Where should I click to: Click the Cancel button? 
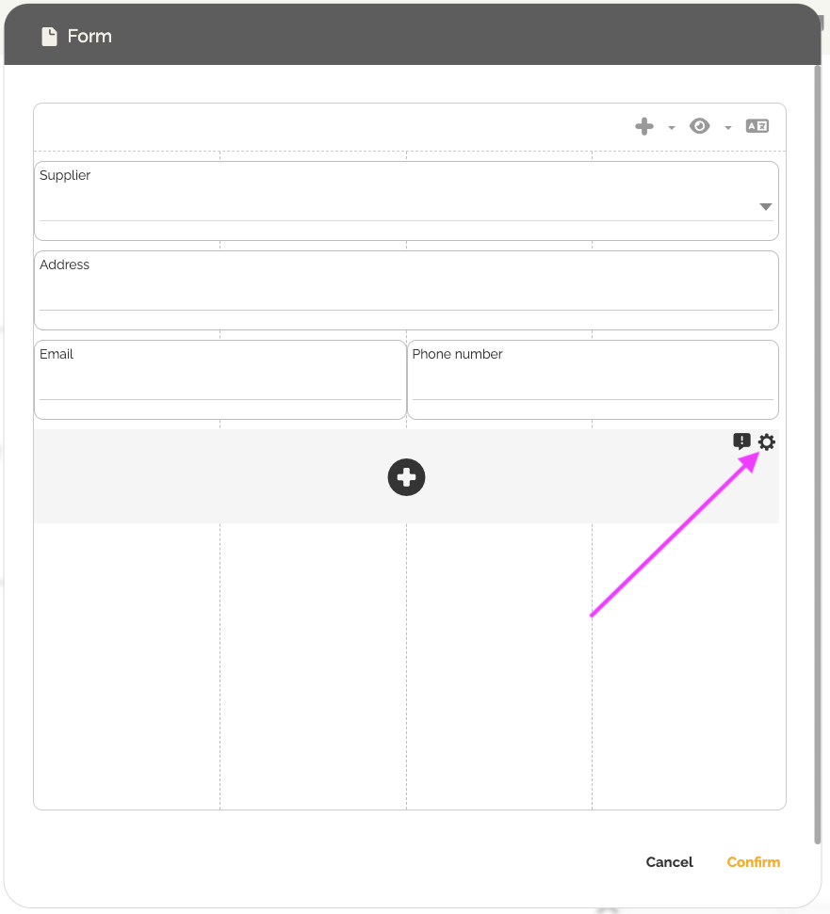(669, 862)
